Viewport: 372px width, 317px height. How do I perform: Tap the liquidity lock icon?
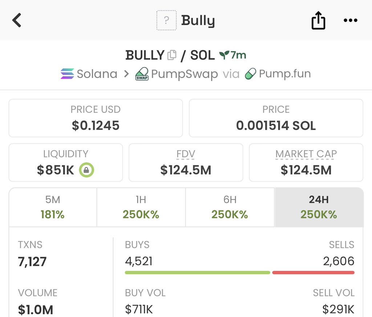pyautogui.click(x=86, y=170)
